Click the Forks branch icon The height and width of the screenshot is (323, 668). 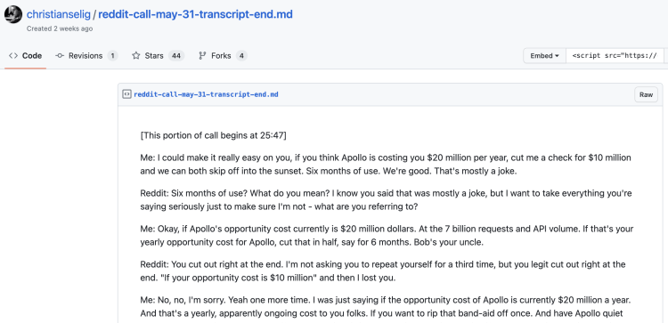coord(202,56)
